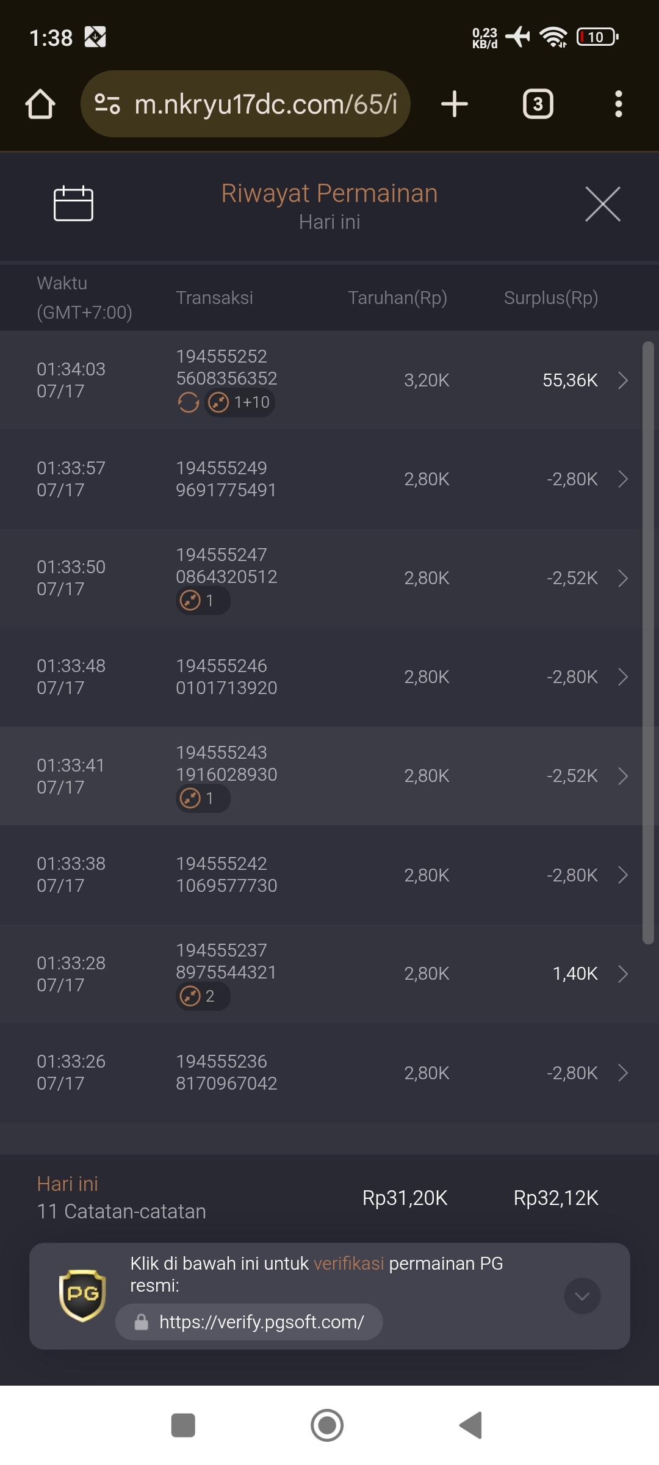Open a new browser tab

pyautogui.click(x=455, y=104)
